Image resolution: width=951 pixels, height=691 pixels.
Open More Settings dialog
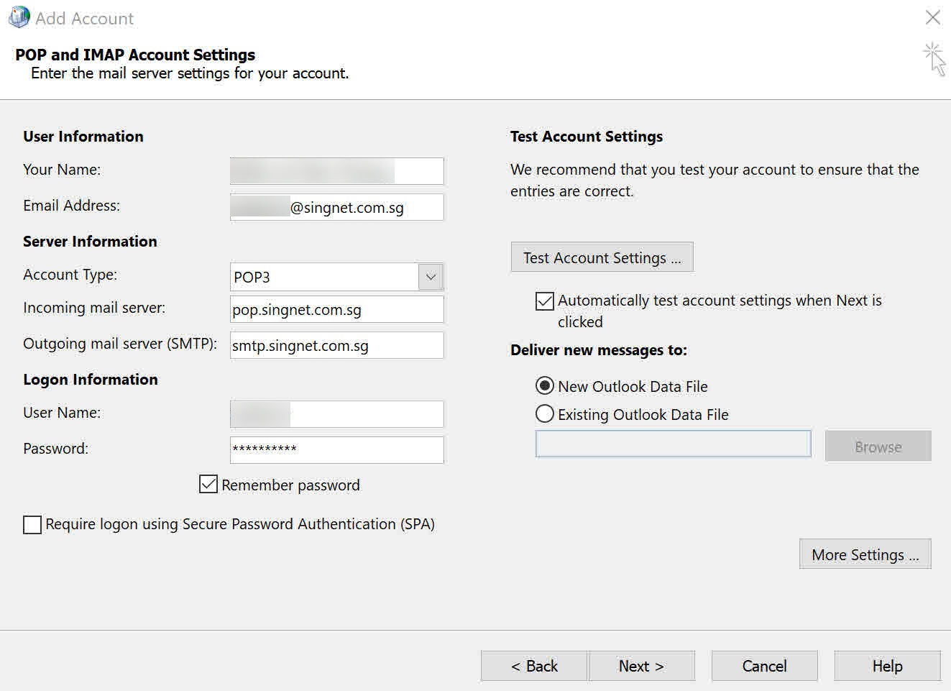(x=865, y=554)
